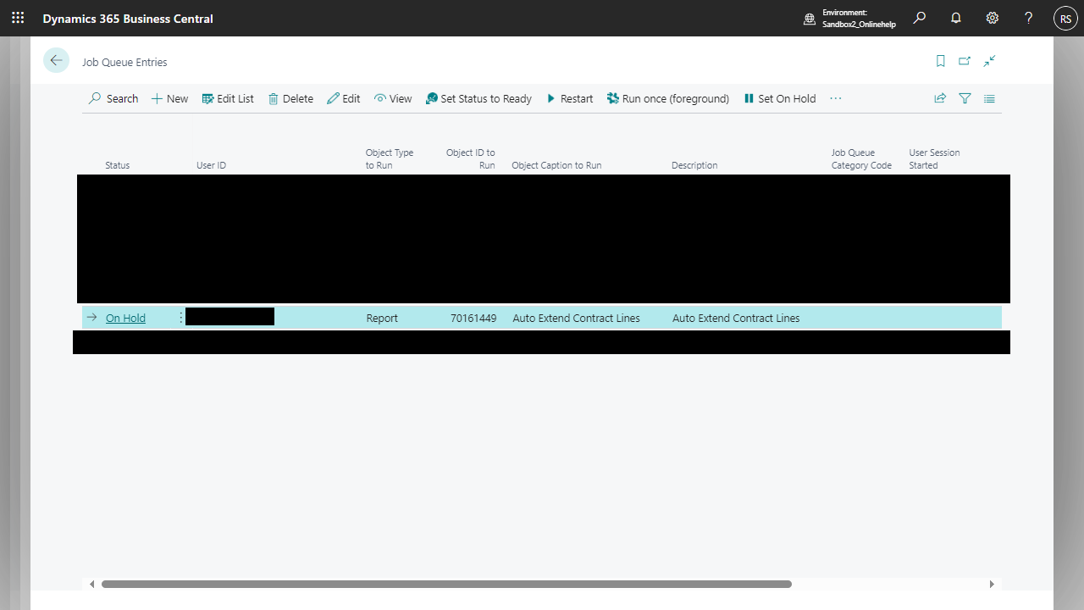Show row options for On Hold entry

coord(180,318)
